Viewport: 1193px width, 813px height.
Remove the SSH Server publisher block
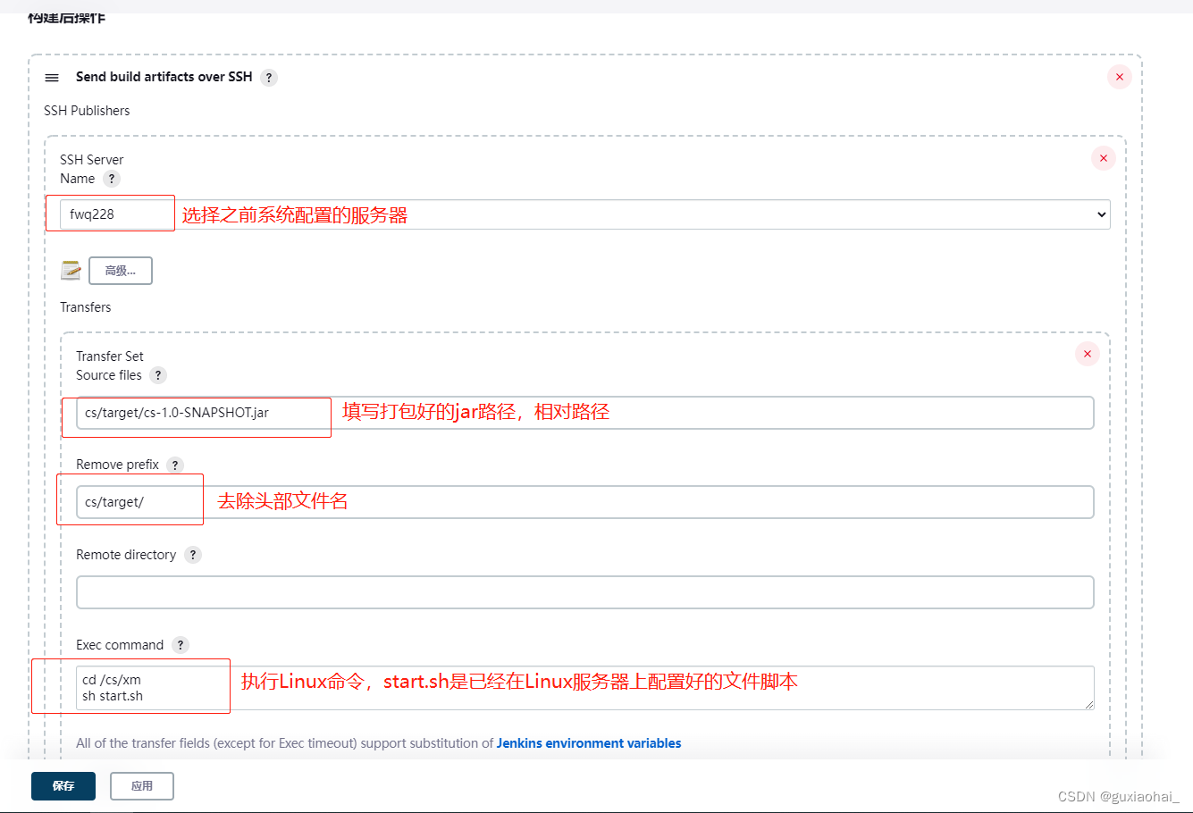[x=1104, y=158]
